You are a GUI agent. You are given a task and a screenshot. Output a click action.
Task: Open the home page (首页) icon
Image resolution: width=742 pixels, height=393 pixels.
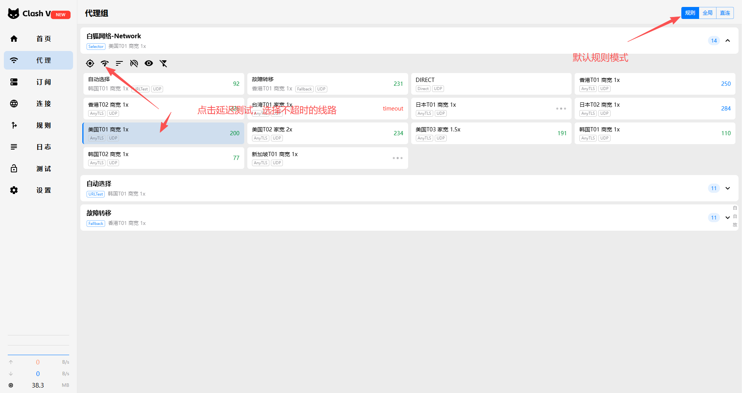pyautogui.click(x=14, y=39)
